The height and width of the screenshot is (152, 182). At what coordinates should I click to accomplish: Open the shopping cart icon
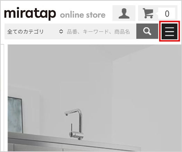[x=148, y=13]
